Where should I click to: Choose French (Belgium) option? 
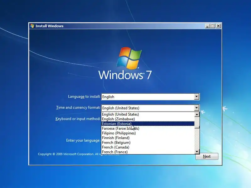[x=148, y=143]
